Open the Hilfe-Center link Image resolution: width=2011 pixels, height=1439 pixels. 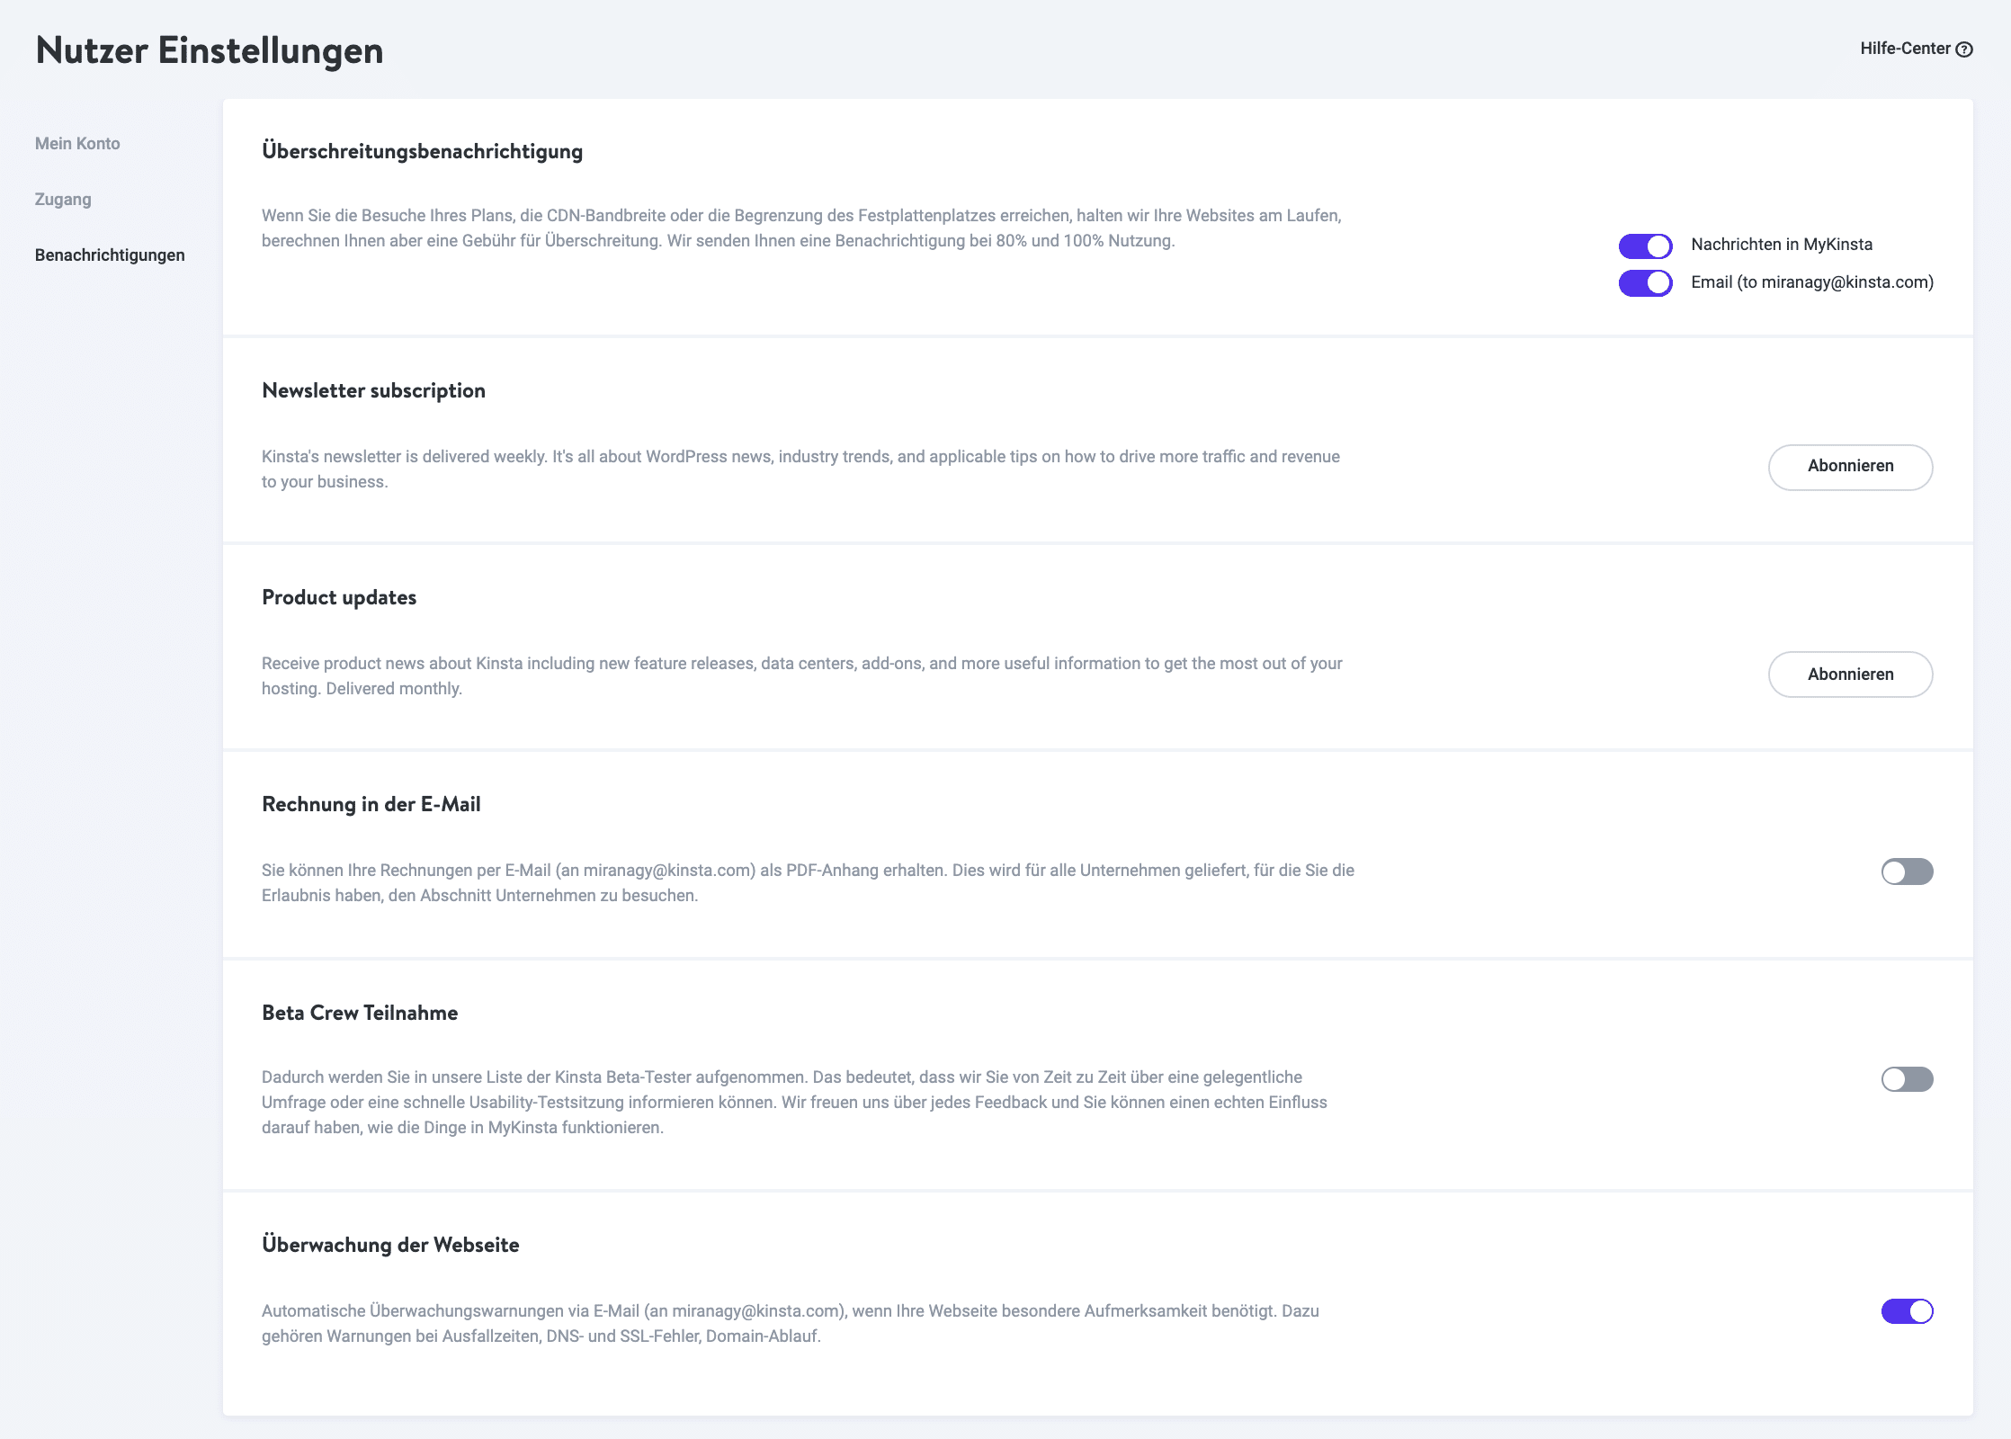[x=1905, y=49]
